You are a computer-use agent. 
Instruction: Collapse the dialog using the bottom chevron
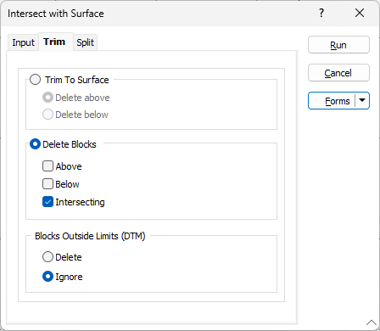(372, 323)
